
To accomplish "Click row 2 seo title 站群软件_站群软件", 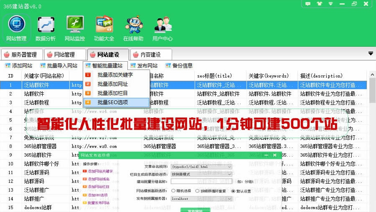I will click(218, 94).
